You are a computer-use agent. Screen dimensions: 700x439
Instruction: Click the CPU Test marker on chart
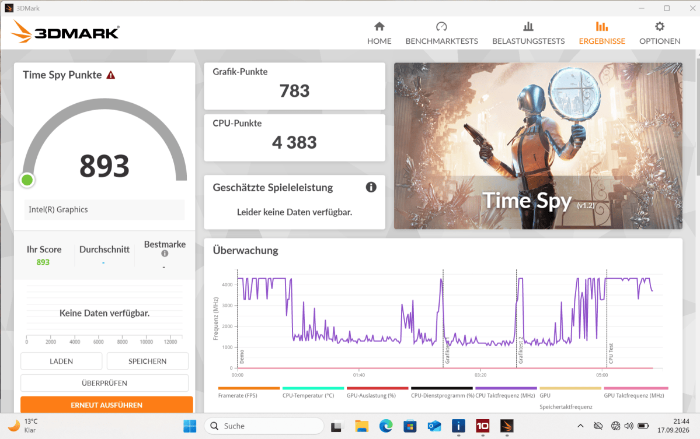(x=611, y=353)
